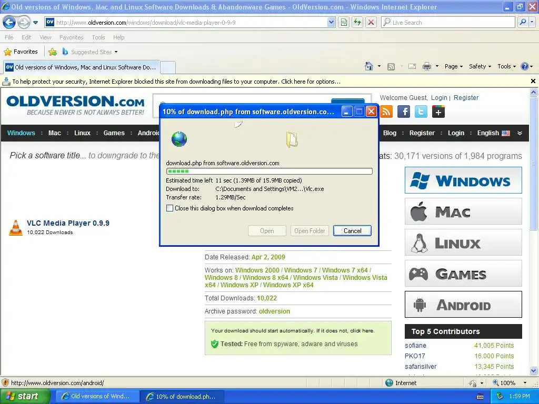Click the Login link beside Welcome Guest

tap(439, 97)
